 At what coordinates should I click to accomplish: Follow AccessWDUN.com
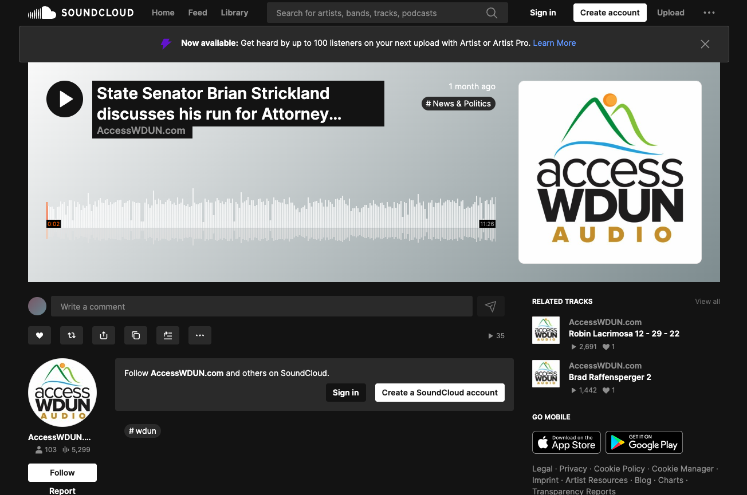pyautogui.click(x=62, y=473)
